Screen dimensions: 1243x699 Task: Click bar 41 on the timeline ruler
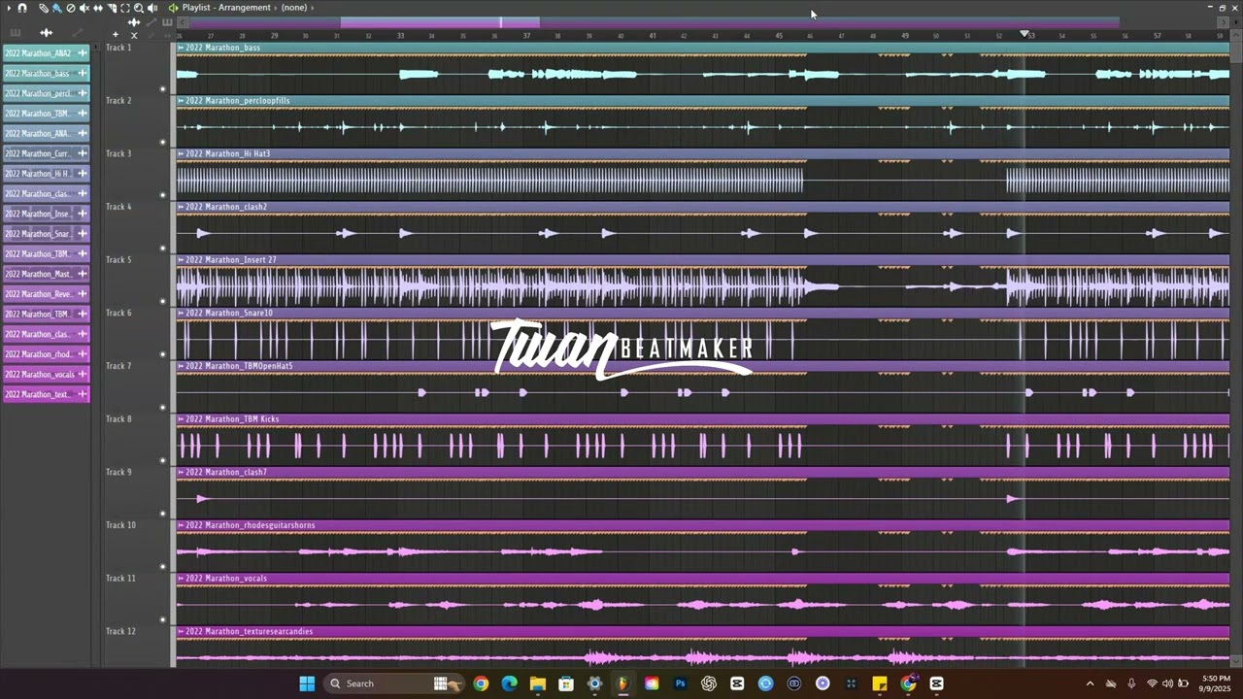point(652,36)
